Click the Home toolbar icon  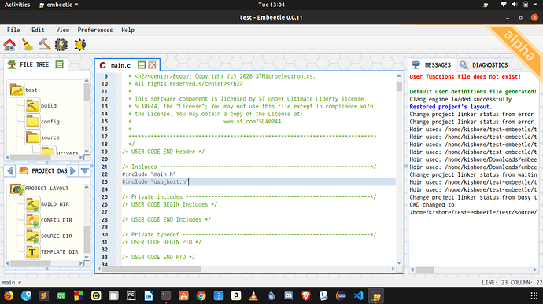[9, 45]
